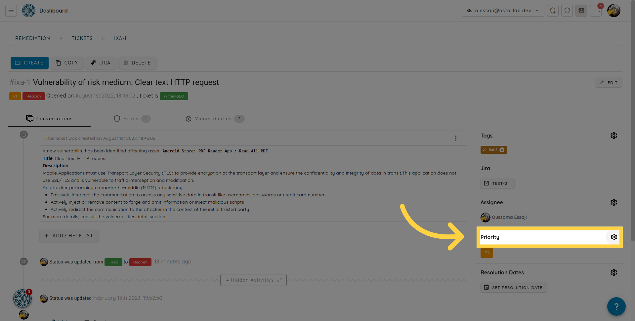Expand the 4 Hidden Activities
This screenshot has height=321, width=635.
pos(253,280)
